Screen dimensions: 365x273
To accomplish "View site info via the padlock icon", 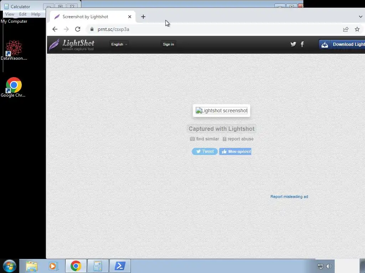I will (92, 29).
